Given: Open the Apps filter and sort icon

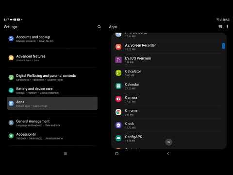Looking at the screenshot, I should click(x=220, y=27).
